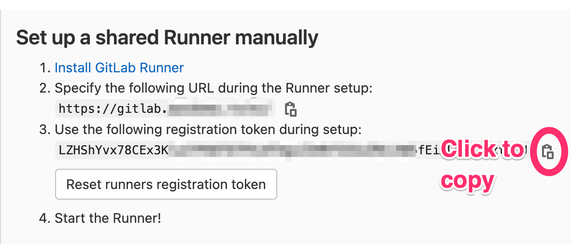Open the Install GitLab Runner link
Screen dimensions: 571x244
coord(119,68)
